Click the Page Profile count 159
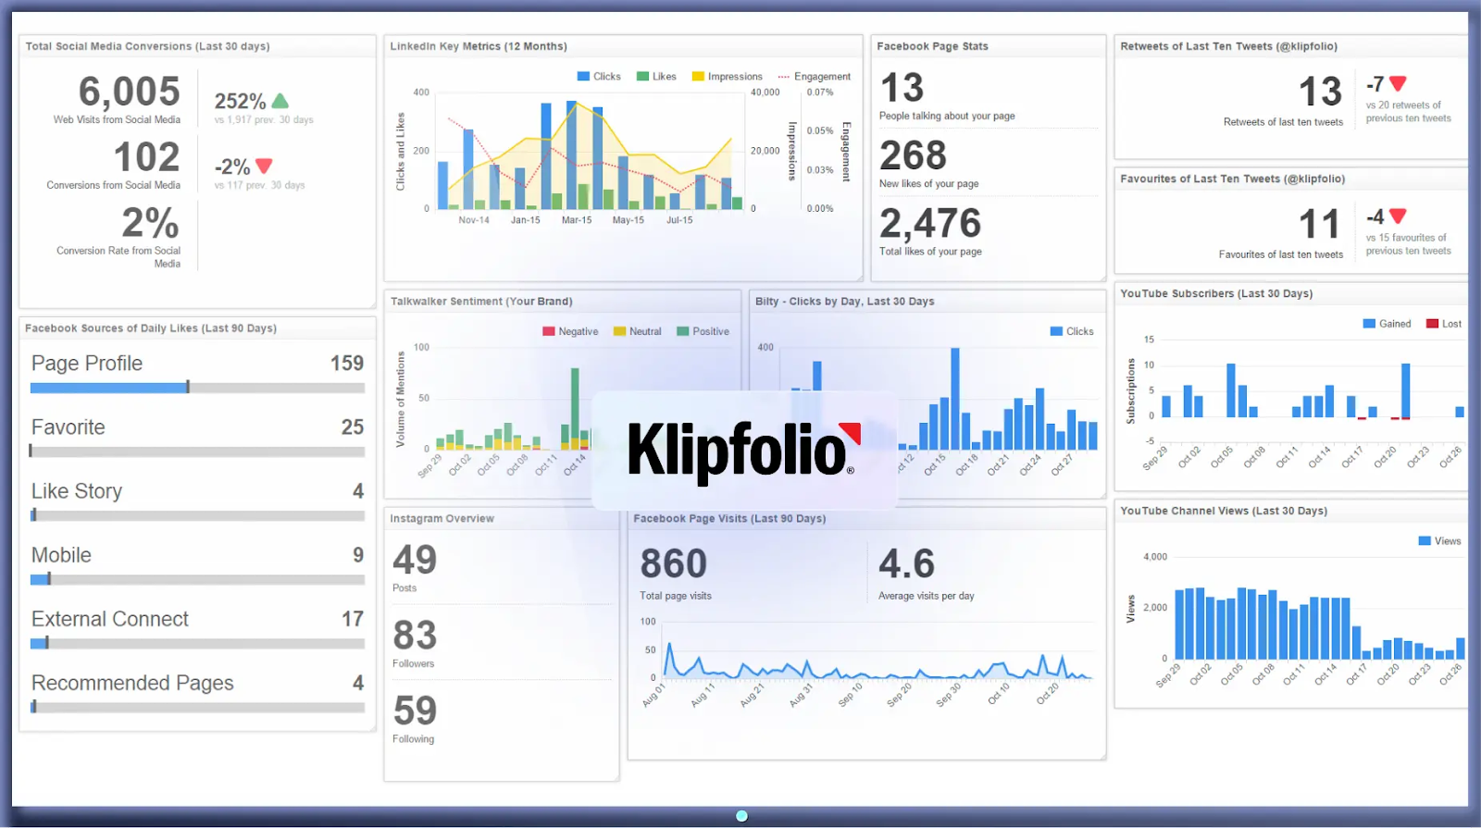This screenshot has width=1481, height=828. (x=347, y=364)
